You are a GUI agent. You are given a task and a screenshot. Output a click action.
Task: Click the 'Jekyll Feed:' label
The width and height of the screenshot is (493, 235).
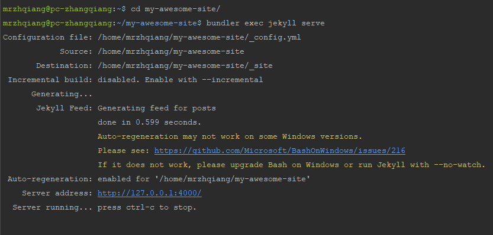pyautogui.click(x=64, y=108)
